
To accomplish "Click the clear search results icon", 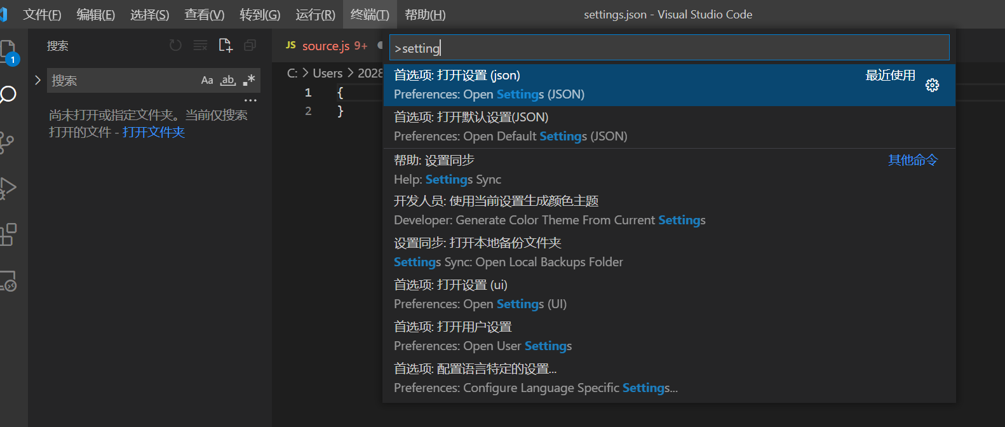I will pos(200,46).
